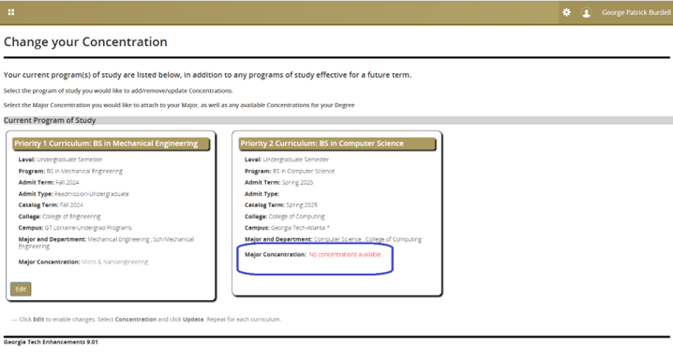Click 'Select the Major Concentration' instruction line
This screenshot has height=361, width=673.
click(179, 105)
